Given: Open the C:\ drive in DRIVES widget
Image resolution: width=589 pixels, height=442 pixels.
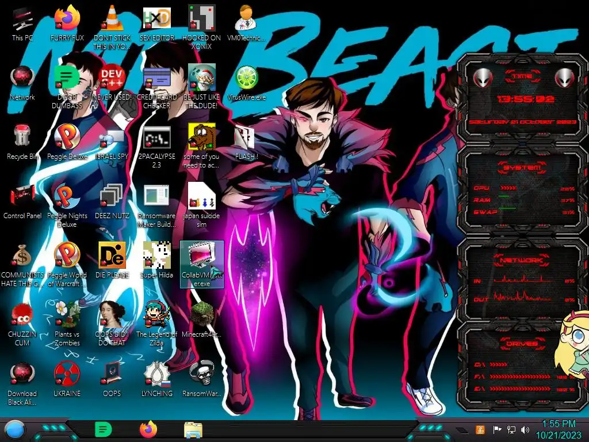Looking at the screenshot, I should tap(491, 364).
